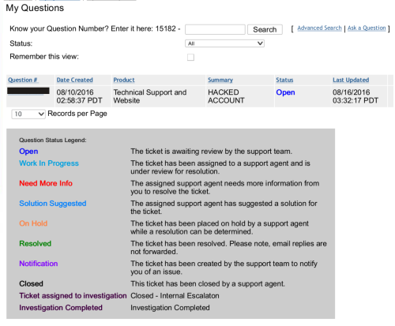395x326 pixels.
Task: Sort by the Date Created column header
Action: pos(74,80)
